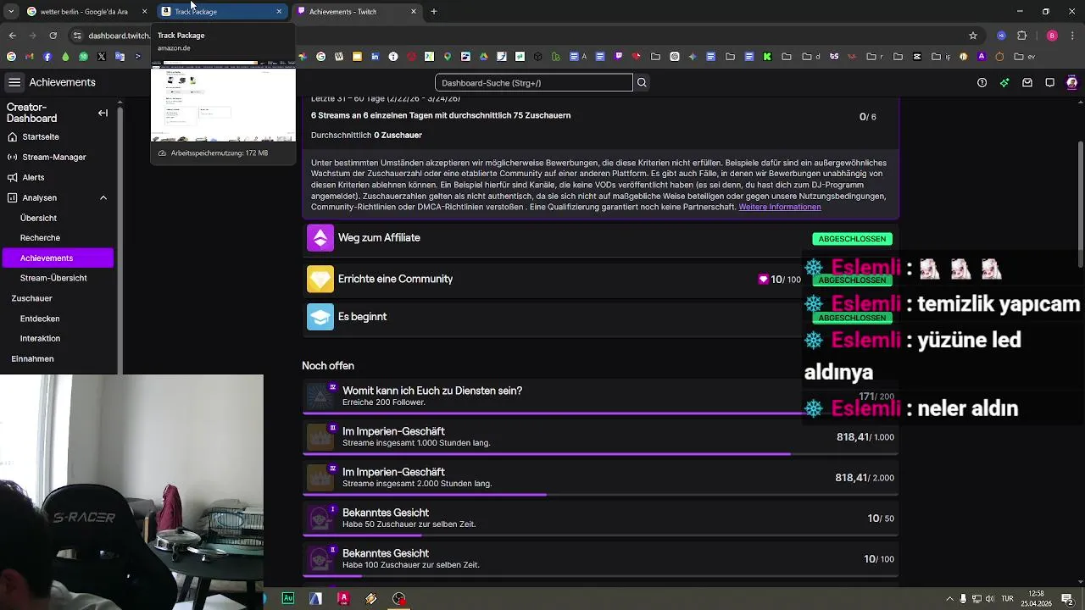Screen dimensions: 1085x610
Task: Open Zuschauer in the sidebar
Action: (31, 298)
